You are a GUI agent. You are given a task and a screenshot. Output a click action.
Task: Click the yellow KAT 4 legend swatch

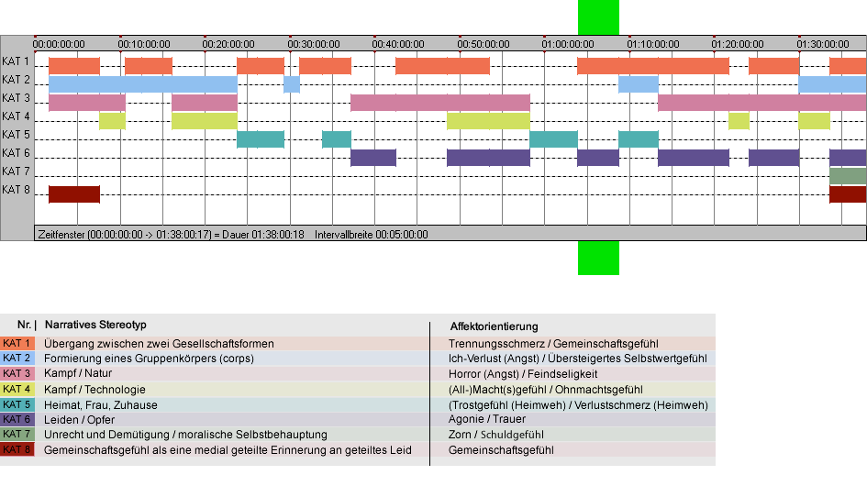[17, 389]
